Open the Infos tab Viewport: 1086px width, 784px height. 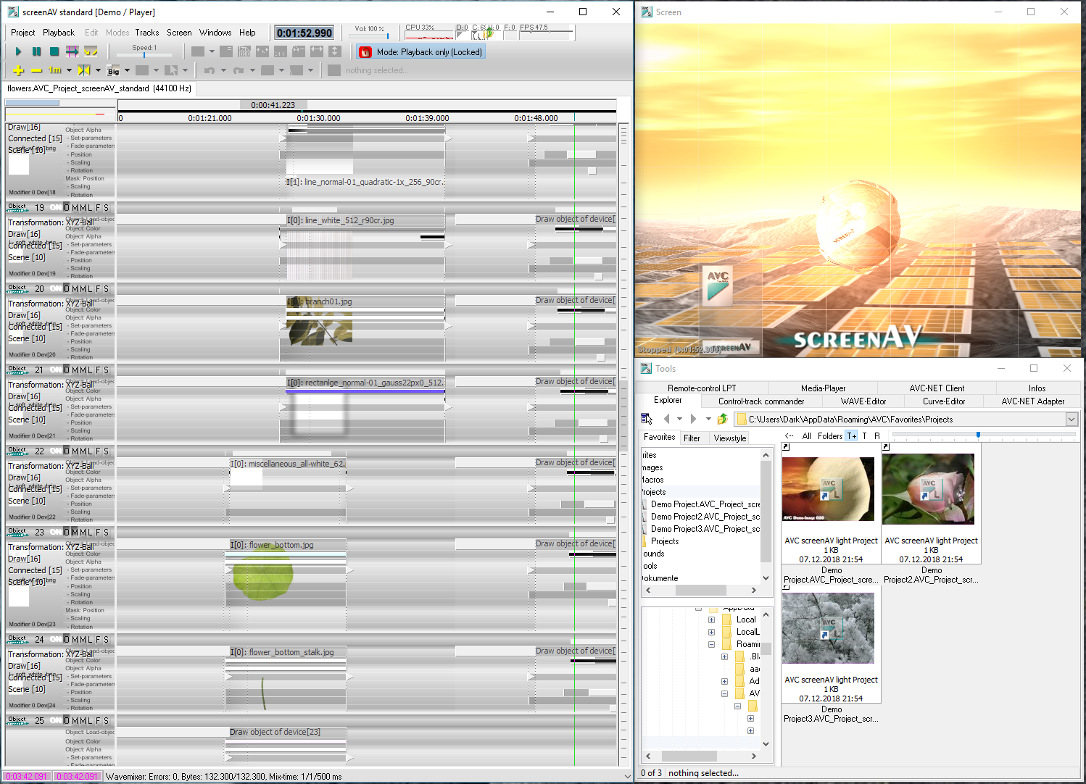click(1037, 388)
